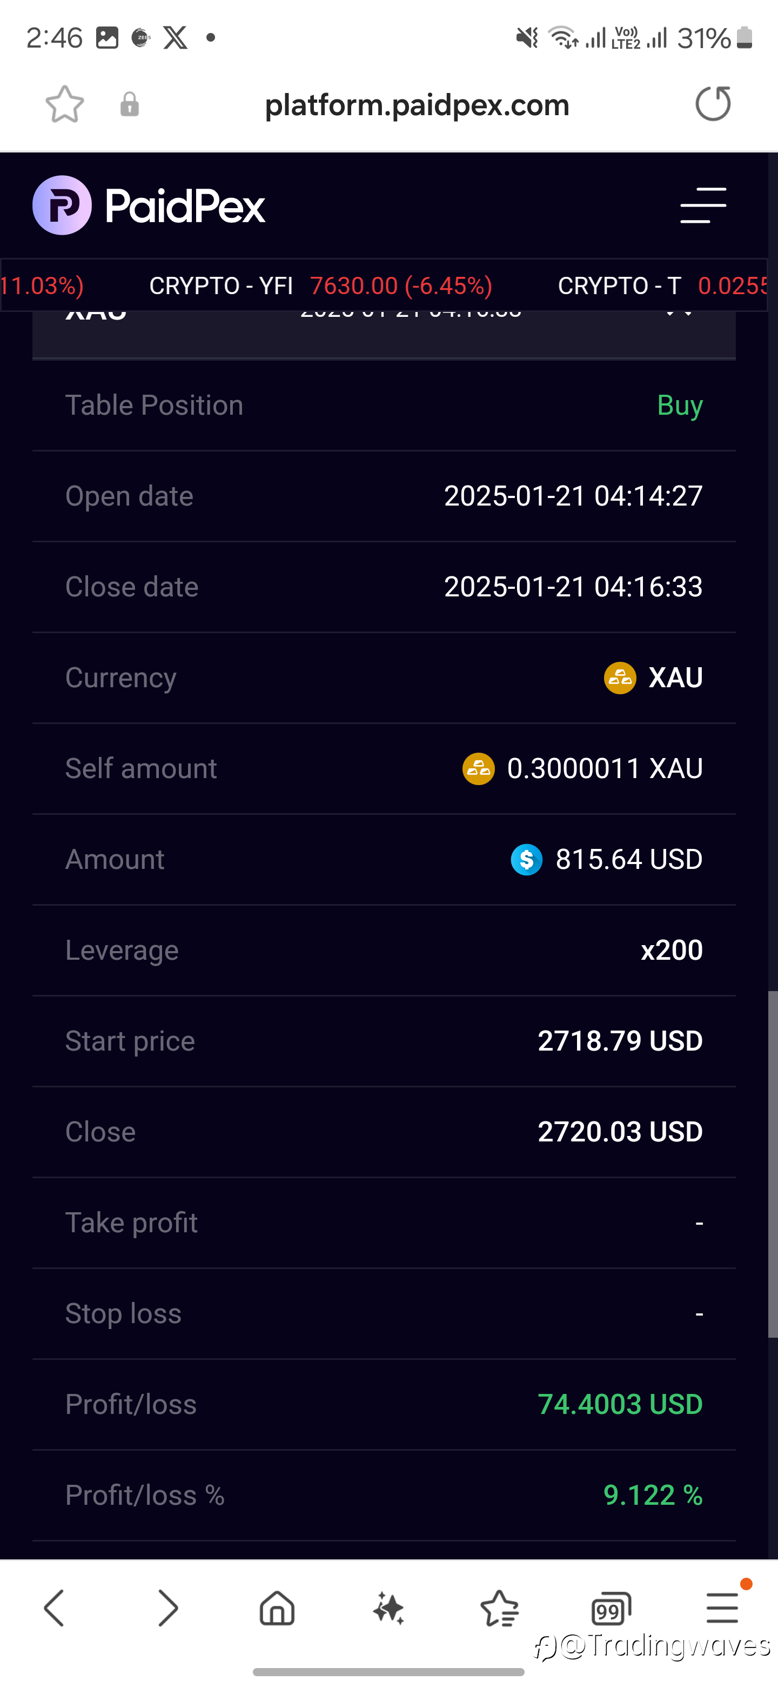Screen dimensions: 778x1687
Task: Open the bookmarks list star icon
Action: point(499,1608)
